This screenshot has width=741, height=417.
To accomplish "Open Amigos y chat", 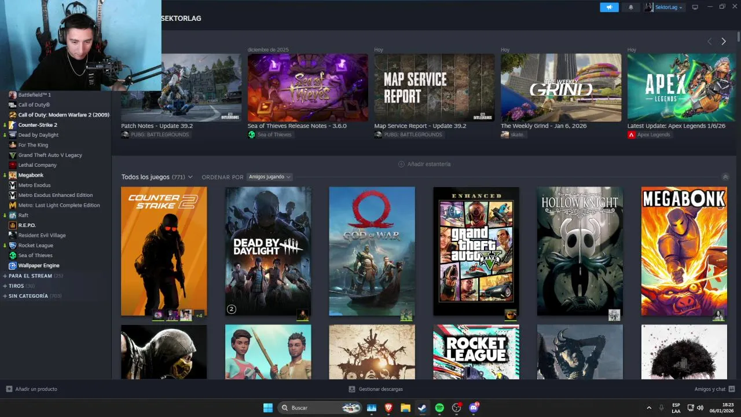I will point(714,389).
